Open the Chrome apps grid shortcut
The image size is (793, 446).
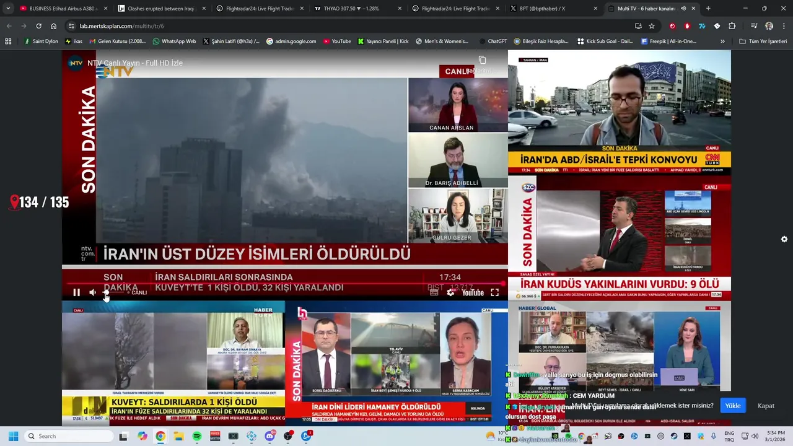pos(8,42)
